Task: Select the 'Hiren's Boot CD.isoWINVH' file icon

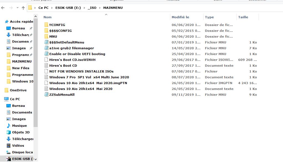Action: 46,59
